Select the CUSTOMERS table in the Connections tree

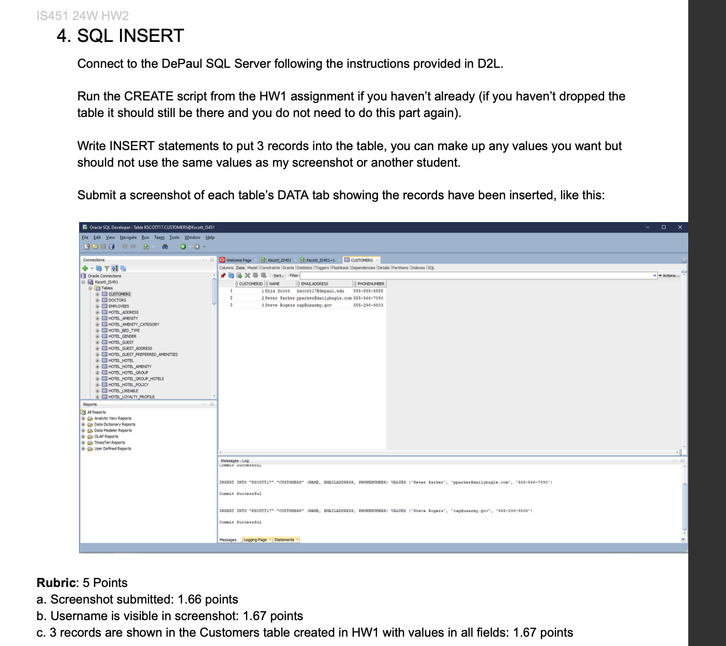(x=120, y=293)
